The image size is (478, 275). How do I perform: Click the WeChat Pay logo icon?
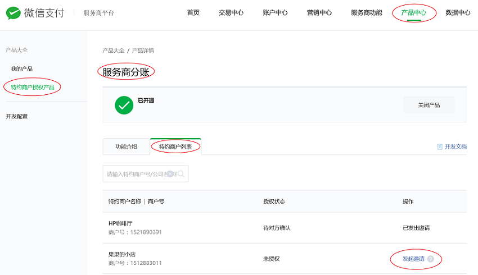[13, 13]
